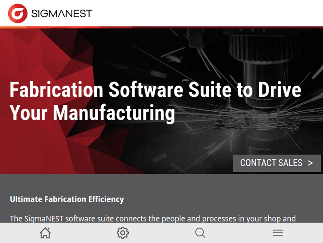Select the "Ultimate Fabrication Efficiency" heading

click(x=67, y=199)
